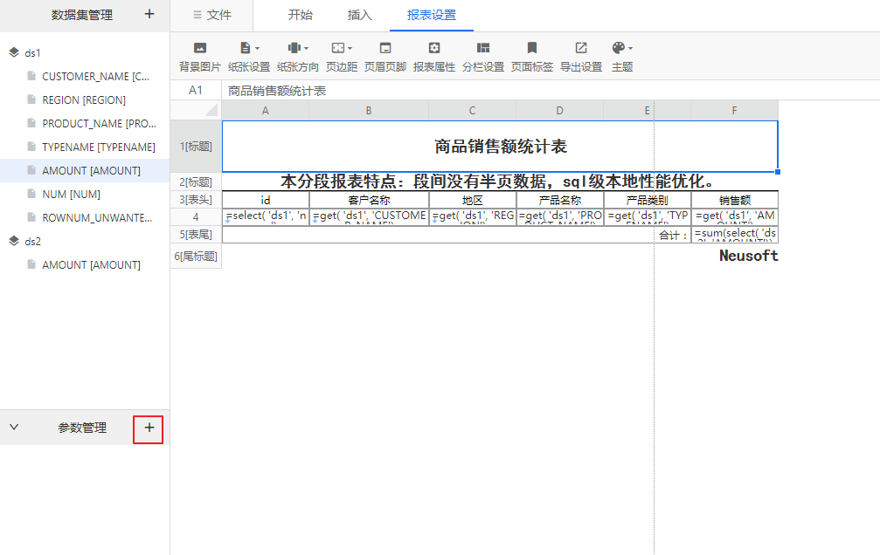Open the 纸张设置 paper settings dropdown
Image resolution: width=880 pixels, height=555 pixels.
click(249, 49)
